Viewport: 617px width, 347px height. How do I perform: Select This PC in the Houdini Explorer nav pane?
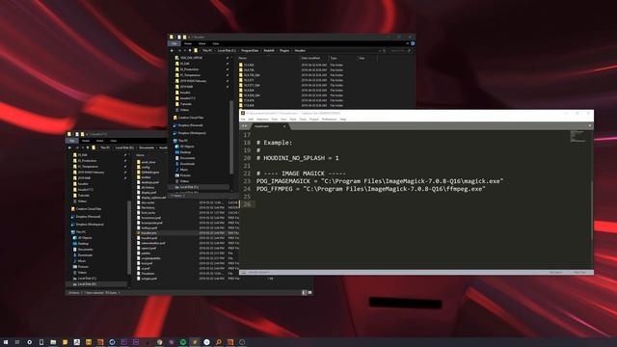coord(180,141)
